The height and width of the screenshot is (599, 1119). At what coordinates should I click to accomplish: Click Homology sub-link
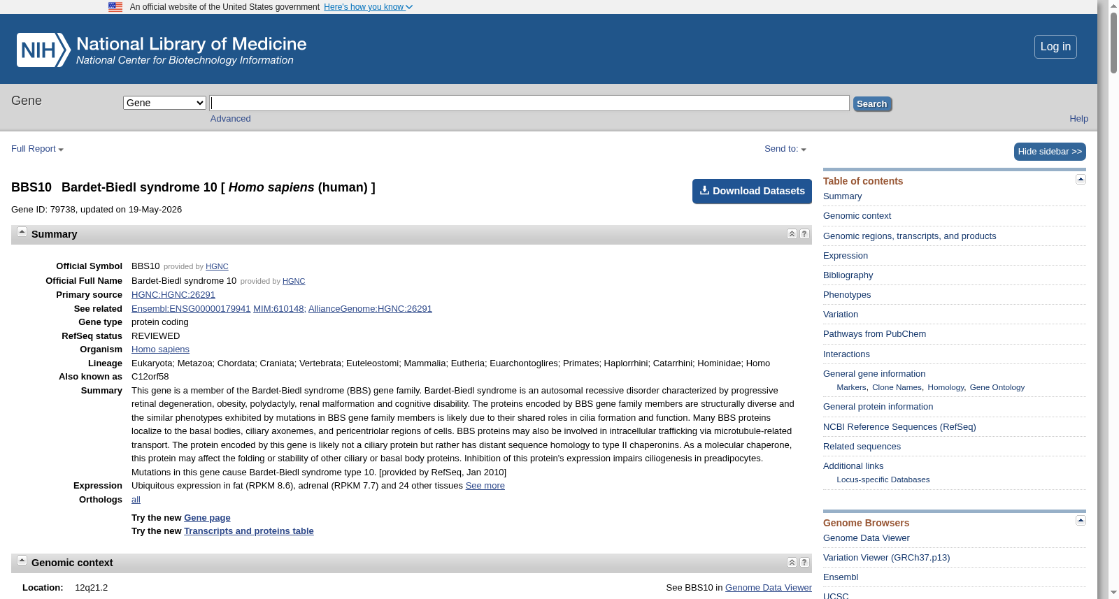[x=946, y=387]
